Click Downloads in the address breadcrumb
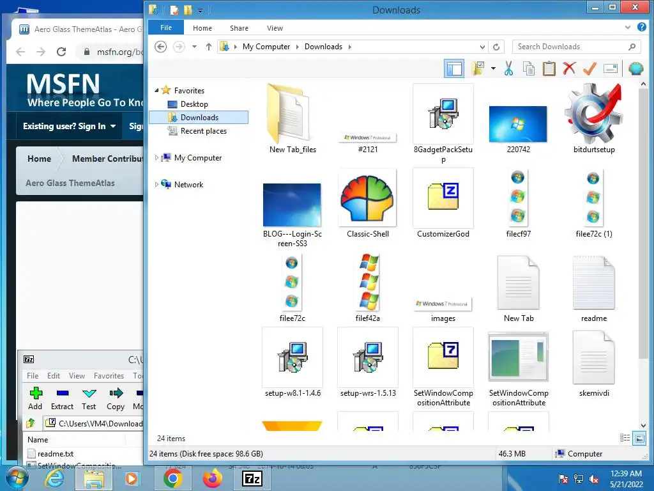The height and width of the screenshot is (491, 654). tap(323, 46)
